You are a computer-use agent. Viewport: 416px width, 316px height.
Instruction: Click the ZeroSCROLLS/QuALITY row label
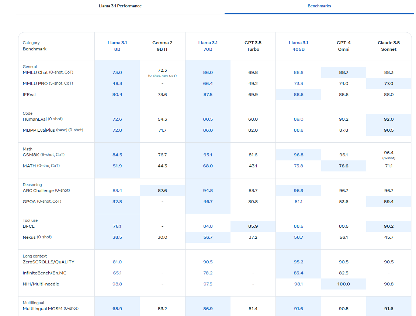tap(49, 262)
